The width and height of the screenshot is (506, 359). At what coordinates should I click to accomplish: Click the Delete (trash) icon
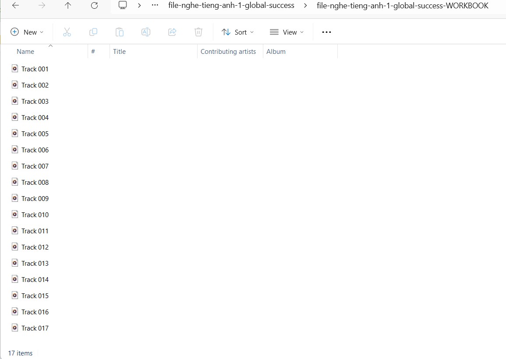click(x=198, y=32)
